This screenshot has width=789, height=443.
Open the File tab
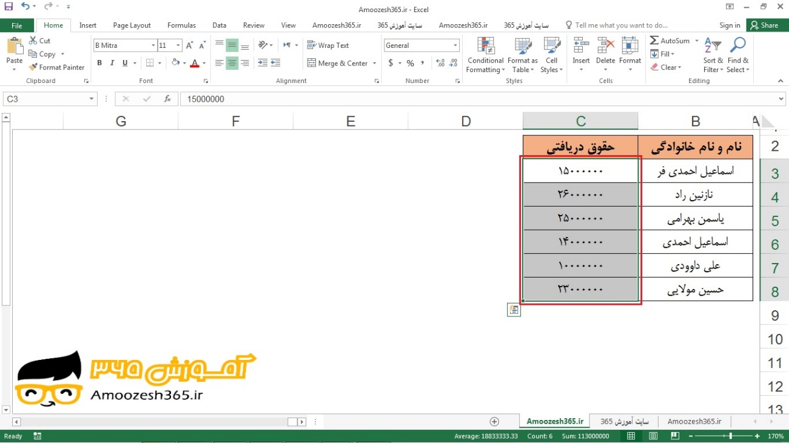(x=17, y=25)
